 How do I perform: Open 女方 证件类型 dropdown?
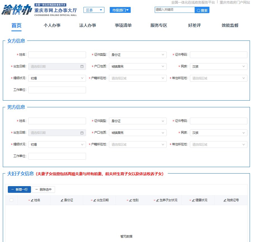(x=137, y=55)
